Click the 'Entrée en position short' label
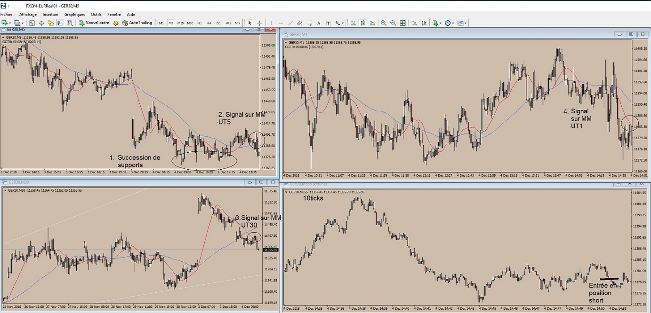The height and width of the screenshot is (313, 651). 603,293
